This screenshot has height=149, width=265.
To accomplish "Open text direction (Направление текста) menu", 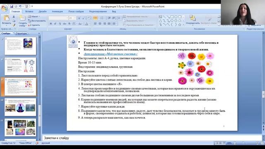I will coord(136,17).
